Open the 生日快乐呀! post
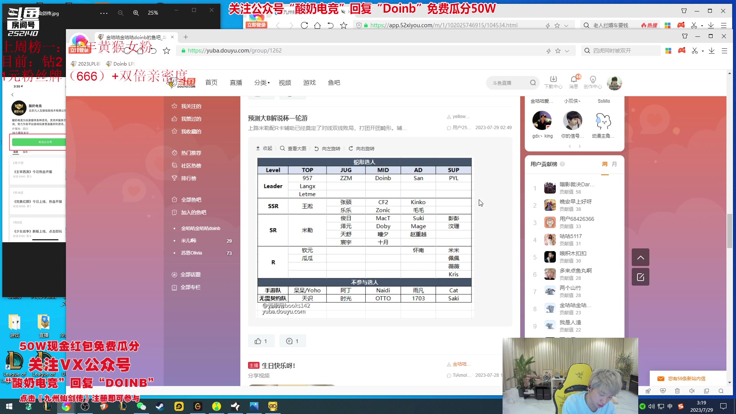This screenshot has height=414, width=736. pyautogui.click(x=278, y=366)
